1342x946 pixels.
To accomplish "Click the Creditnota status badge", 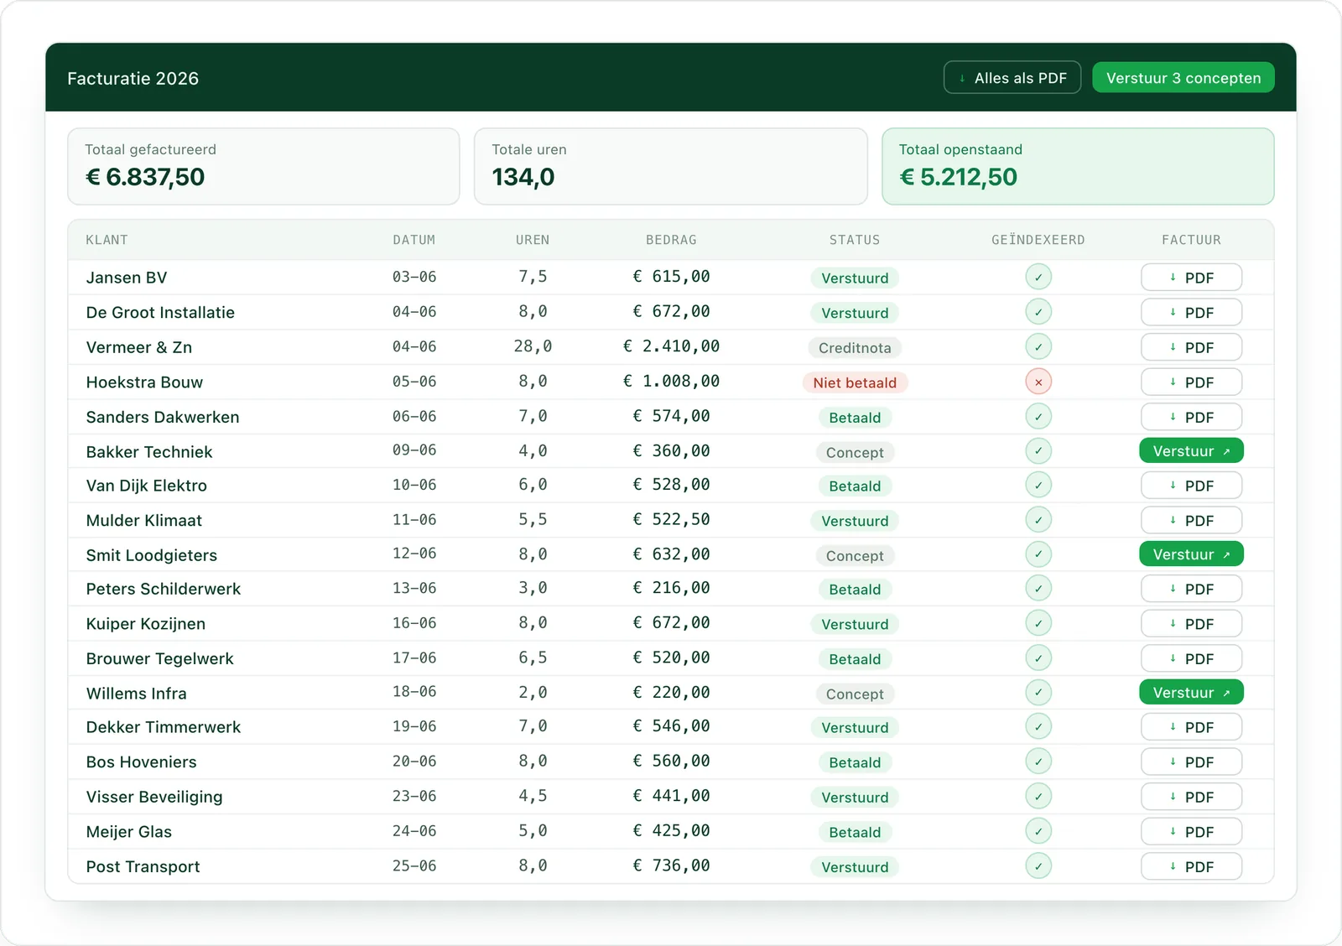I will click(x=855, y=347).
